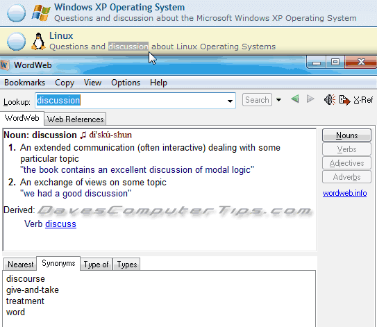The width and height of the screenshot is (377, 327).
Task: Open the Options menu
Action: [126, 83]
